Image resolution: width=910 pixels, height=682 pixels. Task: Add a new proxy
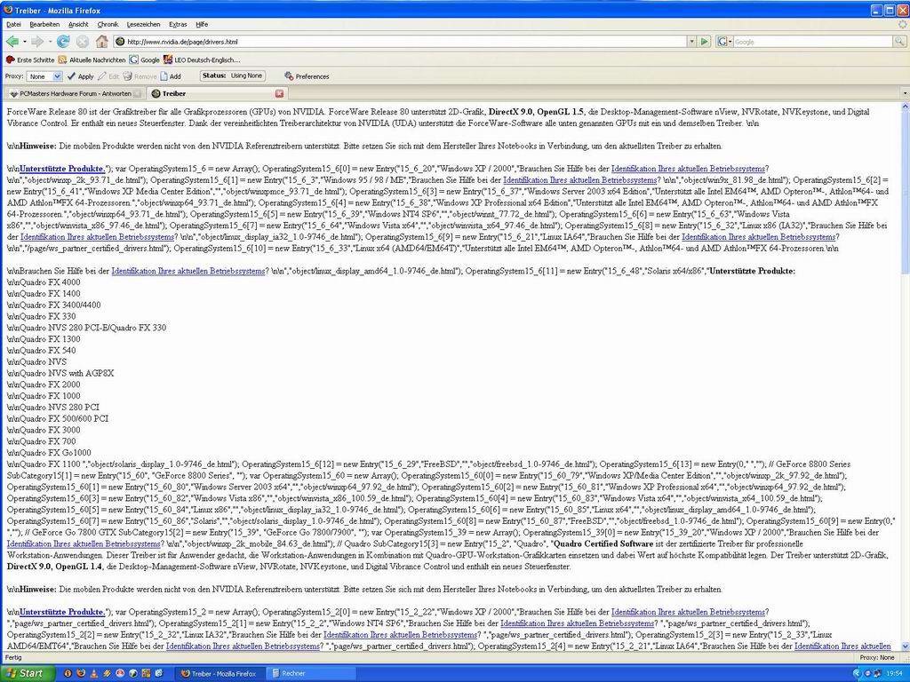pos(171,76)
